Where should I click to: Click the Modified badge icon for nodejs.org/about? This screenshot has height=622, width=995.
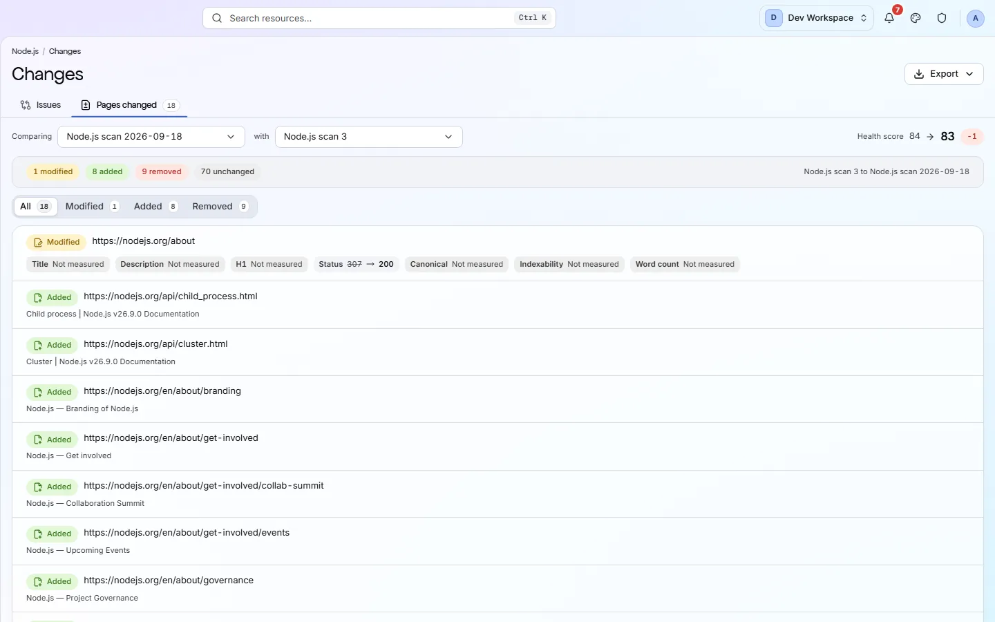click(x=38, y=243)
